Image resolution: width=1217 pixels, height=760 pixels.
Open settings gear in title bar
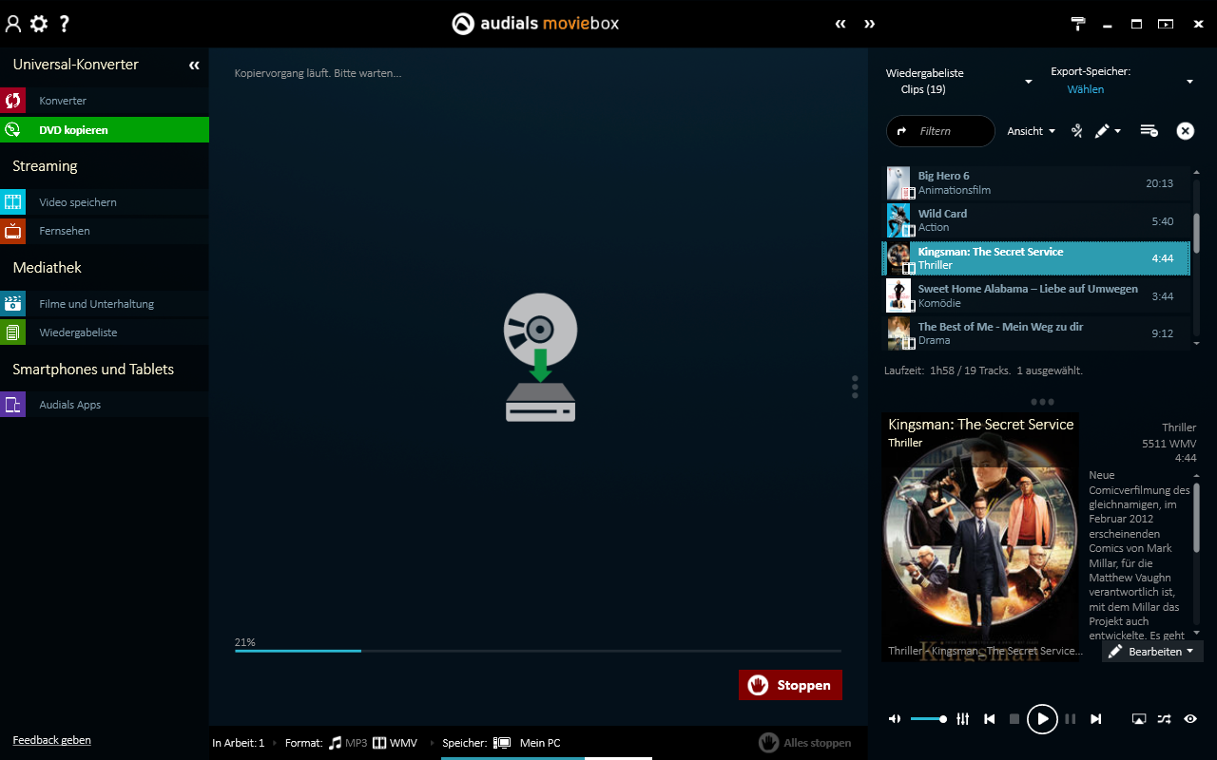click(x=39, y=24)
